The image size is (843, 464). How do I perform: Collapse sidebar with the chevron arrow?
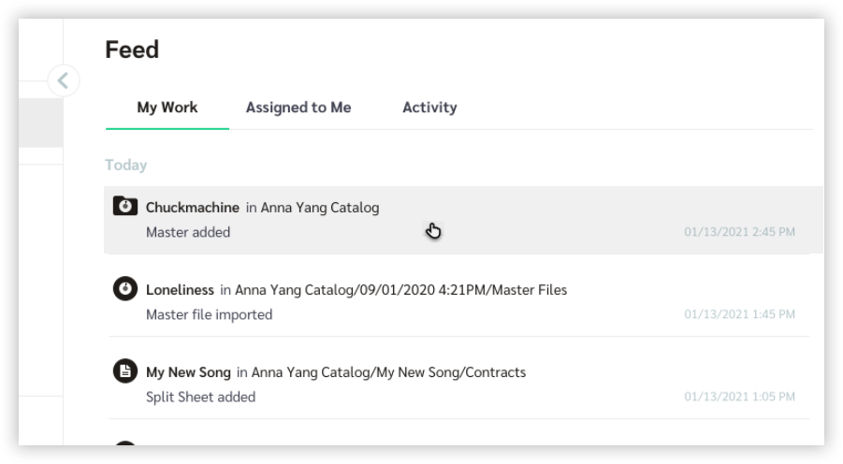[64, 80]
